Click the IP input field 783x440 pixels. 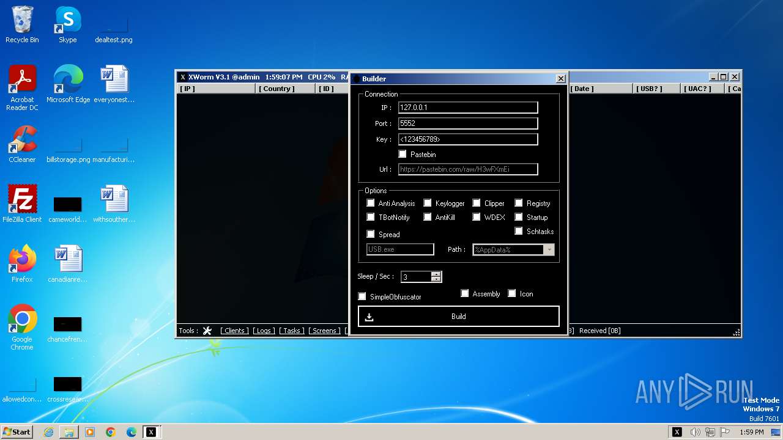point(468,108)
